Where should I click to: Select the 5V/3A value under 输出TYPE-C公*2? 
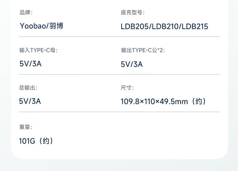point(132,64)
